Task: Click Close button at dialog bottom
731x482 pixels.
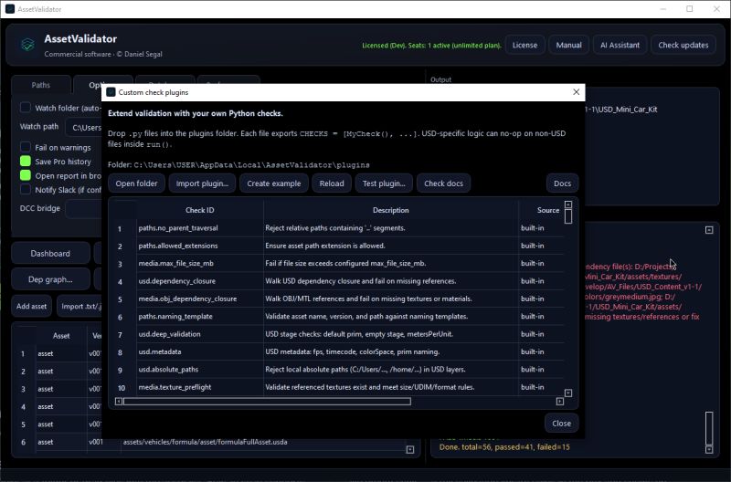Action: tap(561, 423)
